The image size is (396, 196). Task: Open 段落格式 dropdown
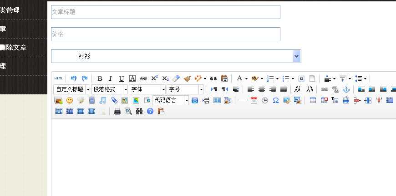tap(110, 89)
